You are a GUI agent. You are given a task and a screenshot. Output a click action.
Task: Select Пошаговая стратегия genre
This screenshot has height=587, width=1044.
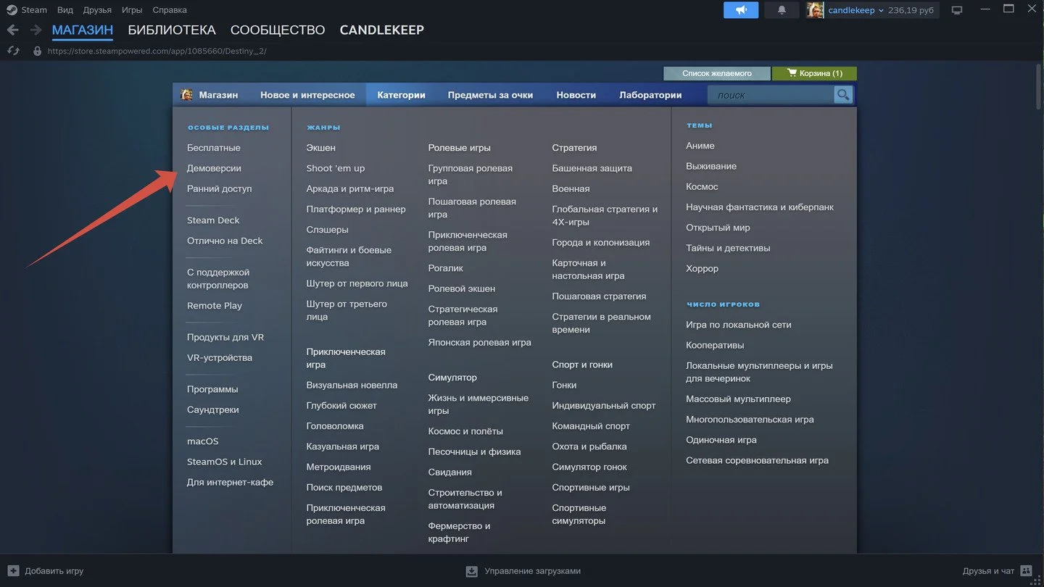[600, 296]
